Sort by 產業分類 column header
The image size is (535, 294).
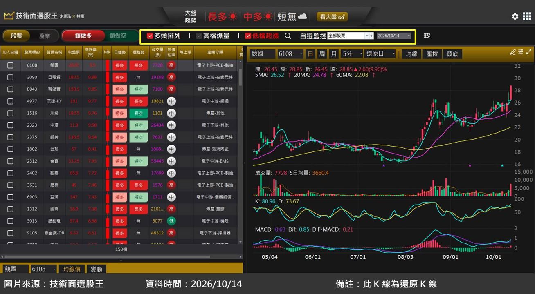(215, 52)
